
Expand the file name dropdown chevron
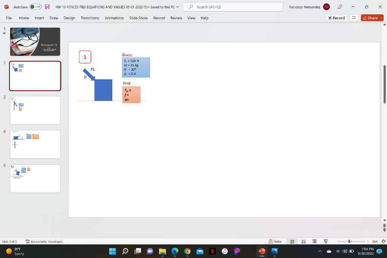178,7
